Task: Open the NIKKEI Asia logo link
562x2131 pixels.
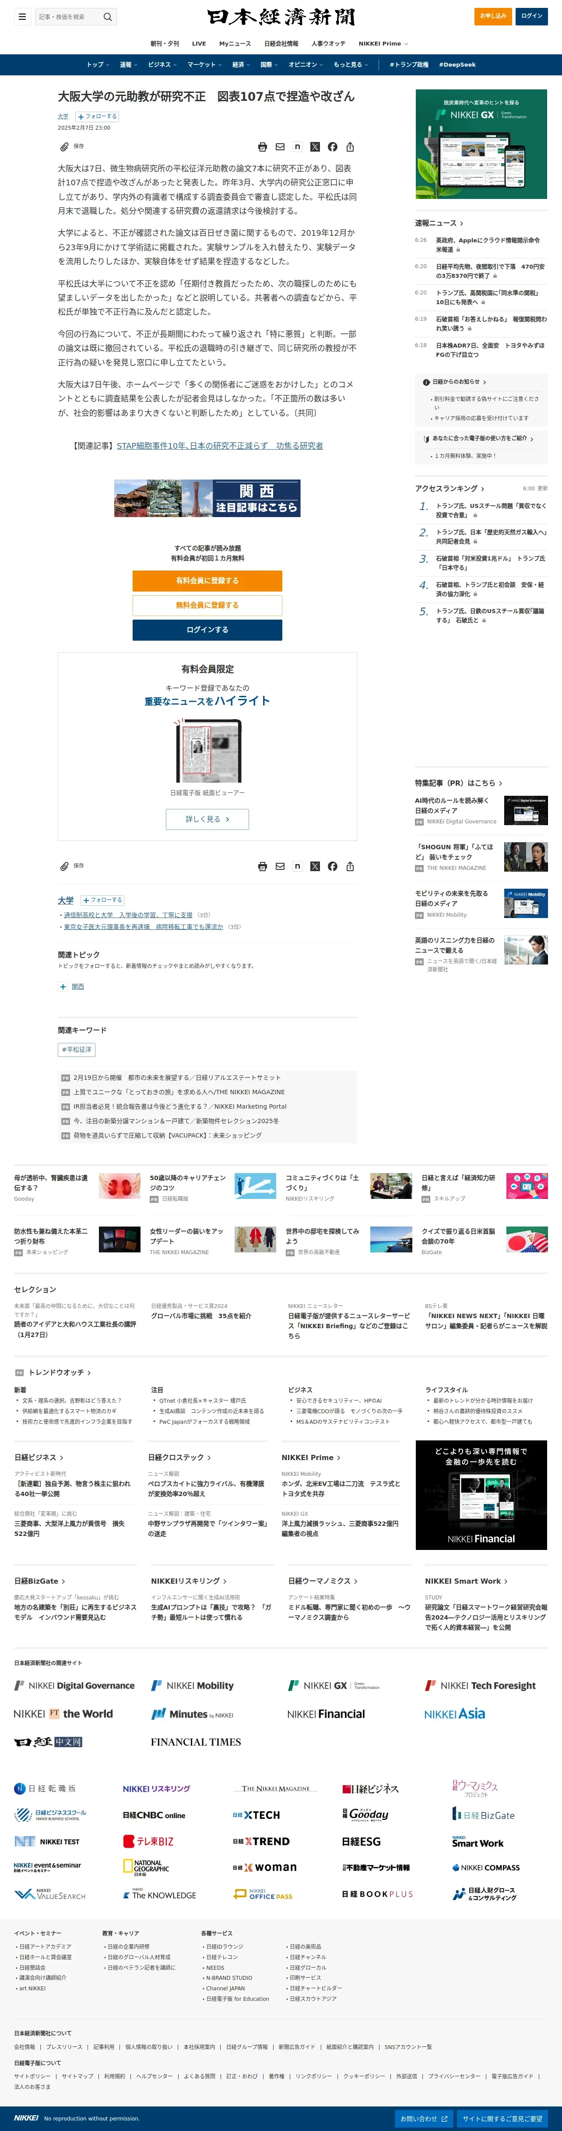Action: tap(455, 1713)
